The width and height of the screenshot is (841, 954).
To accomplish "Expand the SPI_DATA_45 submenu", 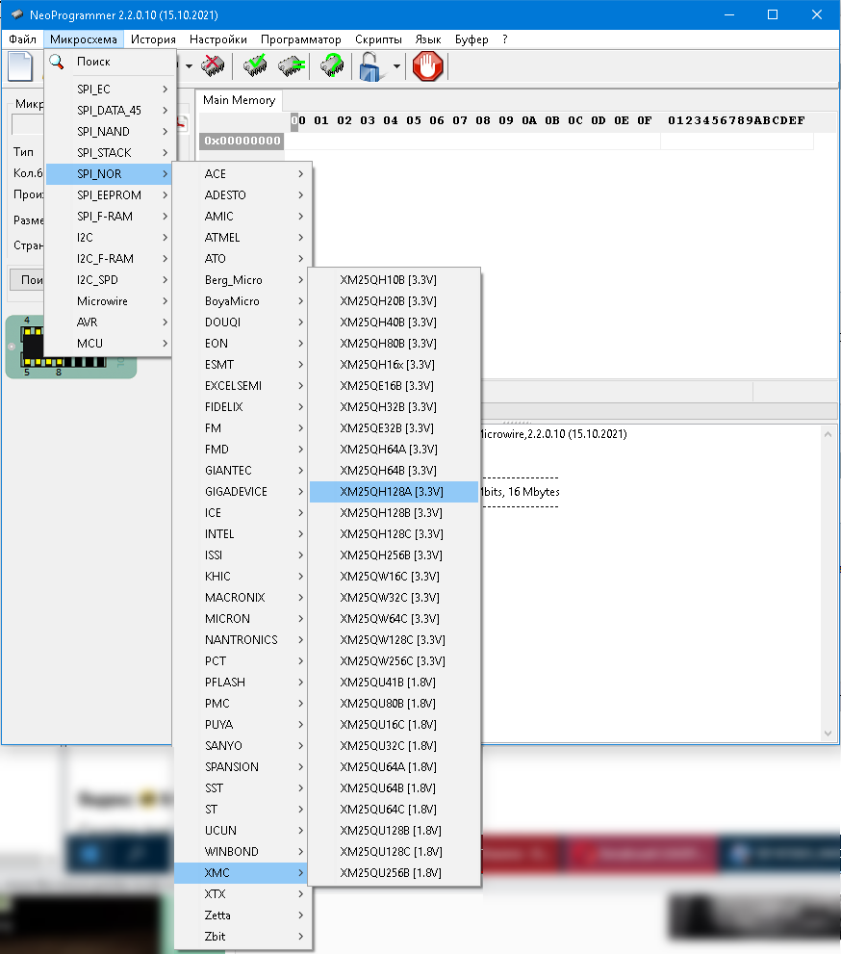I will [x=111, y=111].
